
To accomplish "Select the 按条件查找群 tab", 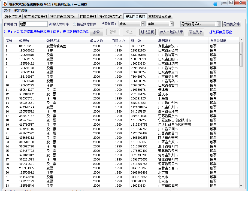I will click(135, 16).
